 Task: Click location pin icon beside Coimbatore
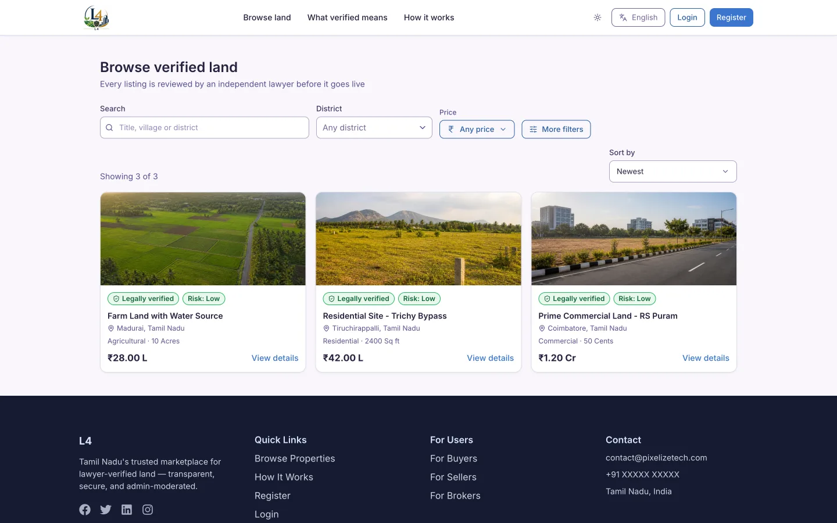542,328
